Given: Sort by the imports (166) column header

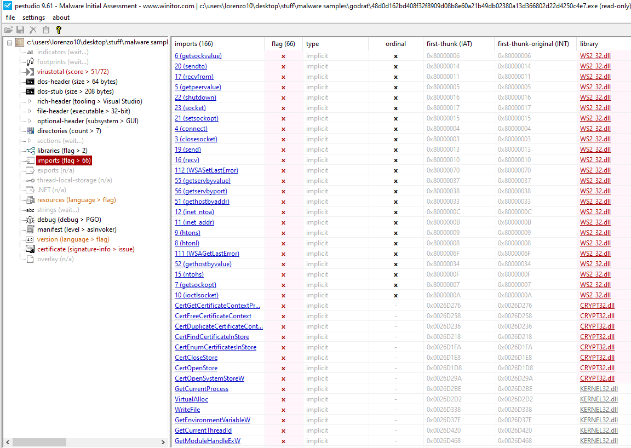Looking at the screenshot, I should [218, 44].
